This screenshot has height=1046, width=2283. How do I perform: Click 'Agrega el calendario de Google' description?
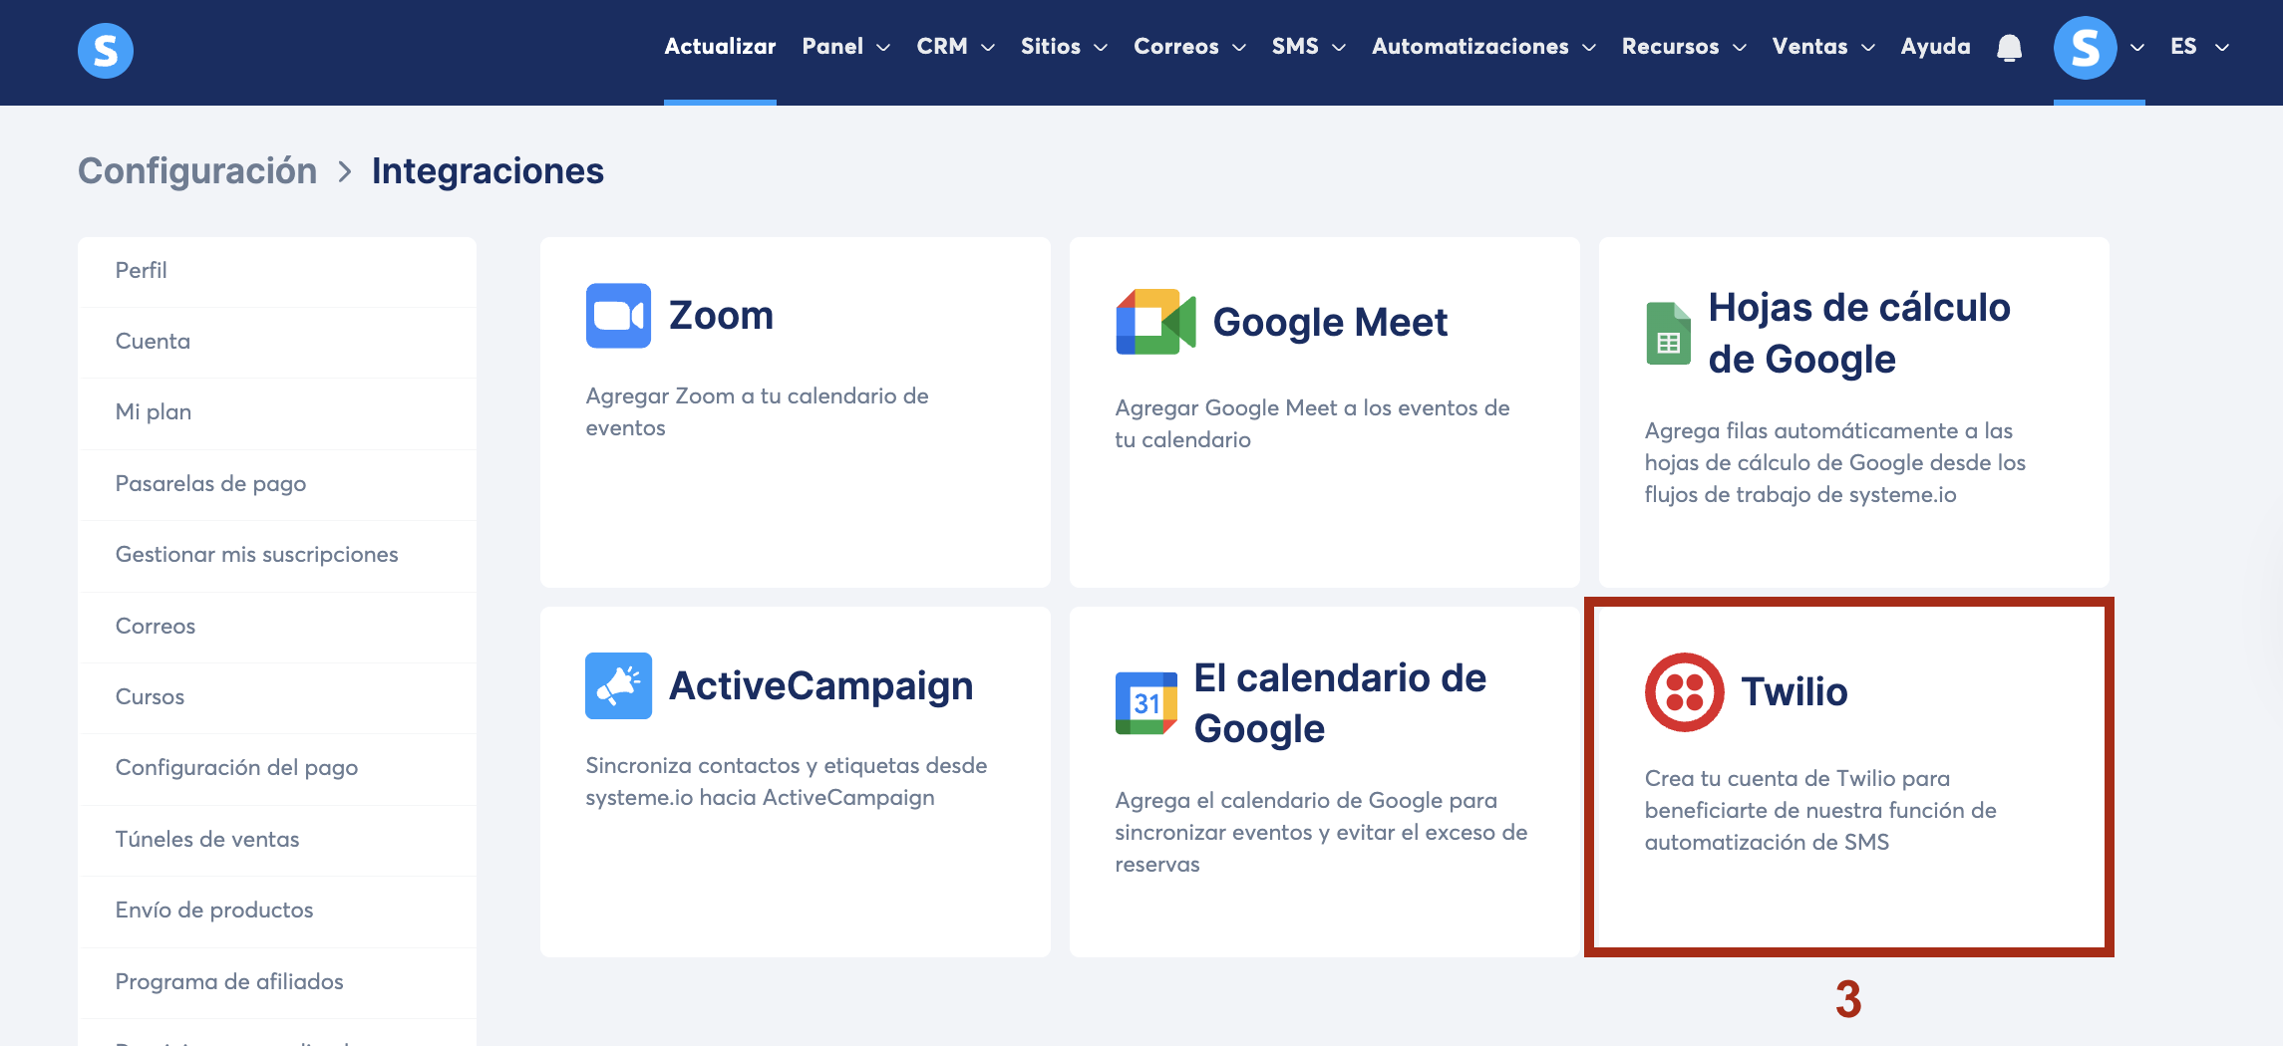[x=1321, y=833]
